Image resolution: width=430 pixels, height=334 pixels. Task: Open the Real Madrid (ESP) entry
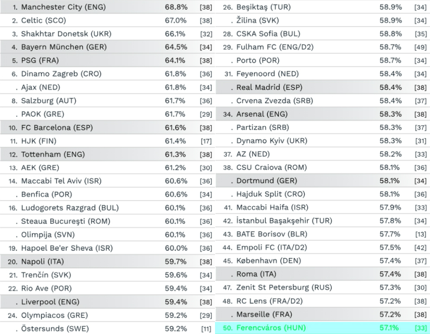click(323, 87)
